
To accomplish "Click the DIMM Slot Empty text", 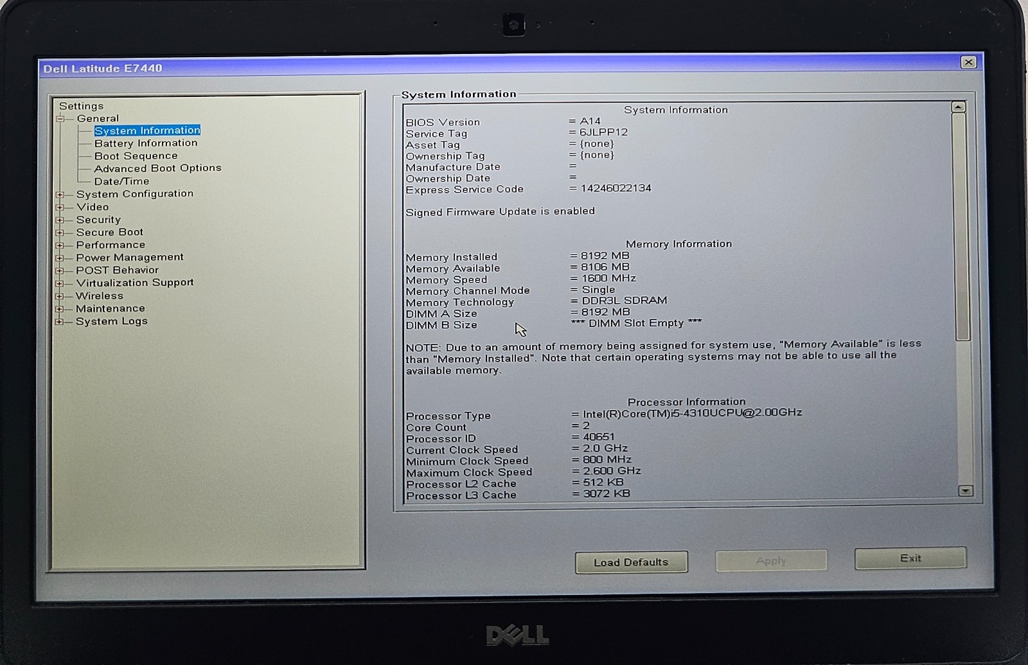I will tap(636, 323).
